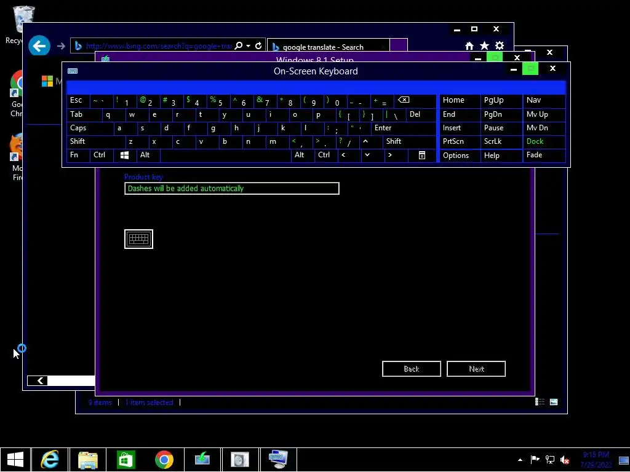
Task: Click the right arrow key on keyboard
Action: point(396,155)
